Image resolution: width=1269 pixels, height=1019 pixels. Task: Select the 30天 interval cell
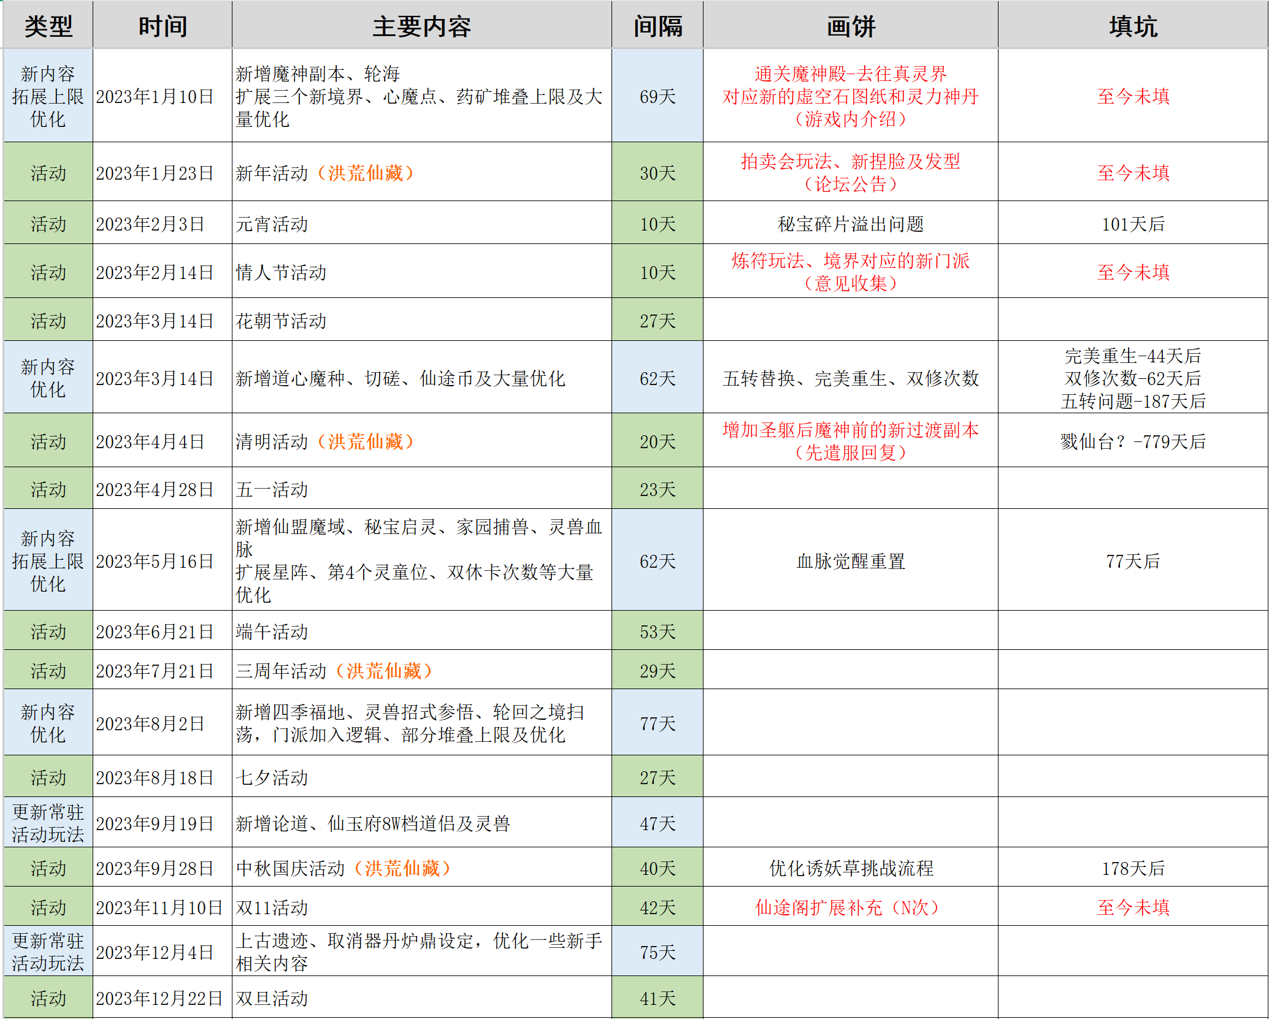click(658, 172)
